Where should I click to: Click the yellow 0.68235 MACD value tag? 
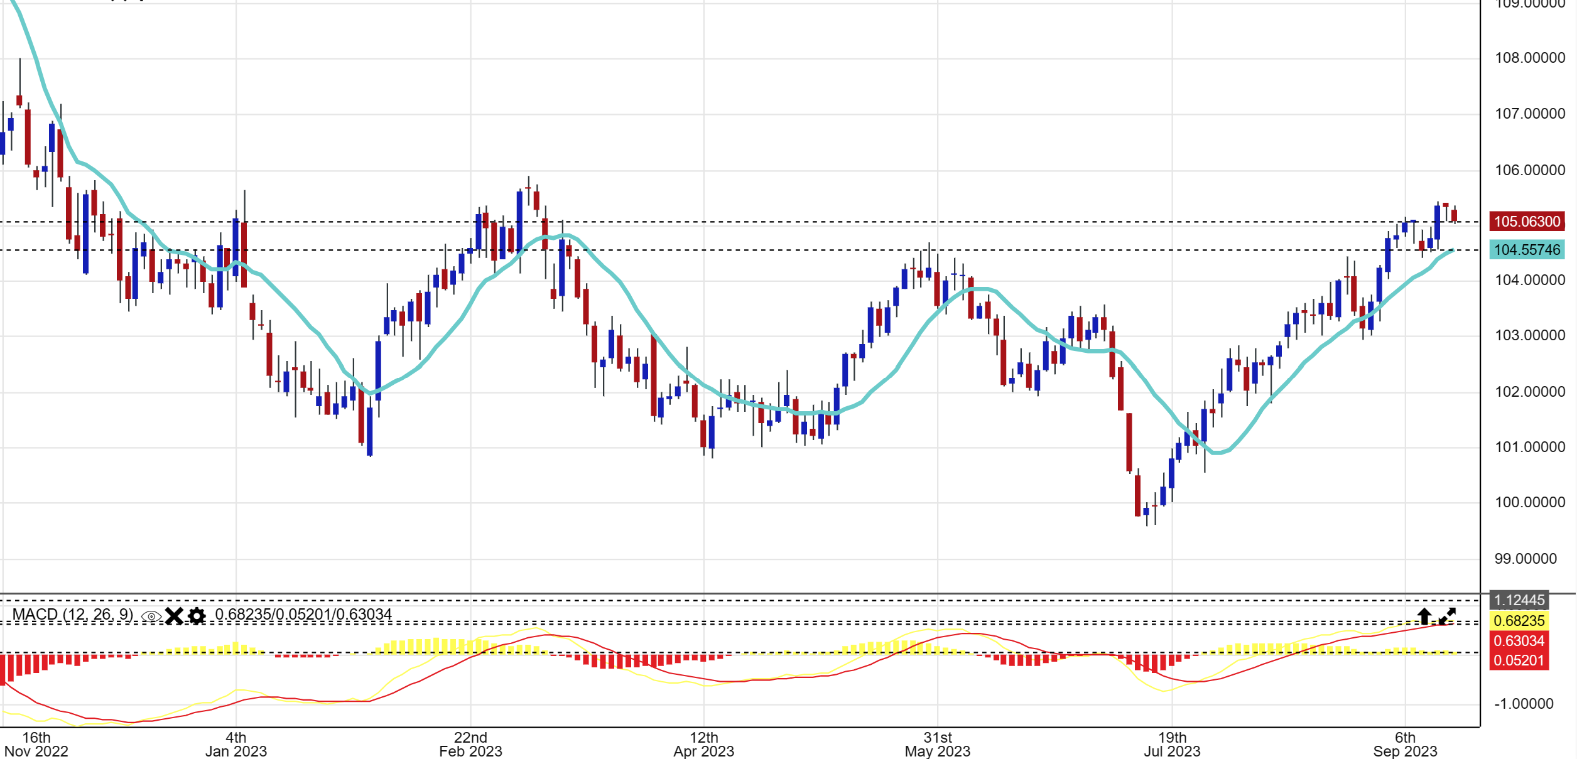[x=1518, y=621]
